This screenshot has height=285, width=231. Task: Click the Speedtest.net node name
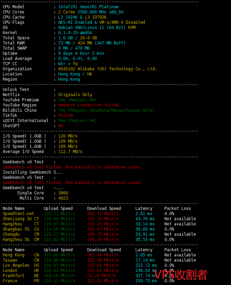coord(18,214)
